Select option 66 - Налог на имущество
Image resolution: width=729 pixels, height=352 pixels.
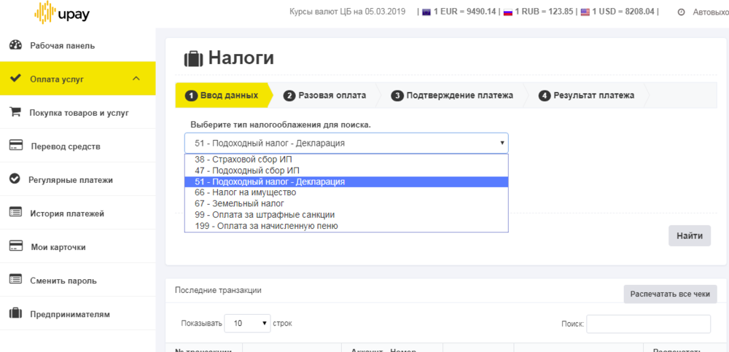(246, 192)
